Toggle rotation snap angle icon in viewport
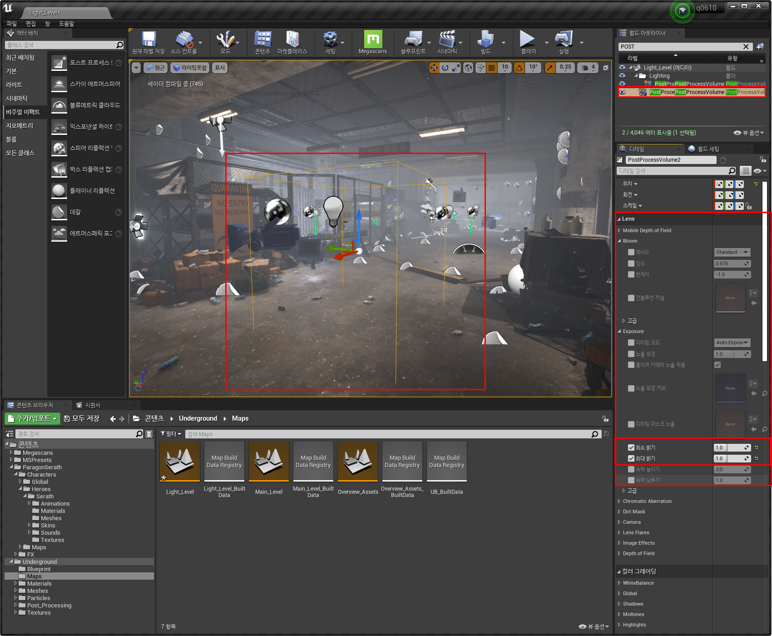The width and height of the screenshot is (772, 636). pyautogui.click(x=519, y=68)
